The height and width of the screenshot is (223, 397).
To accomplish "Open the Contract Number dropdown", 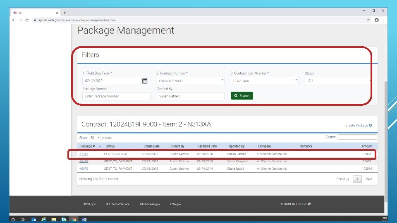I will point(190,81).
